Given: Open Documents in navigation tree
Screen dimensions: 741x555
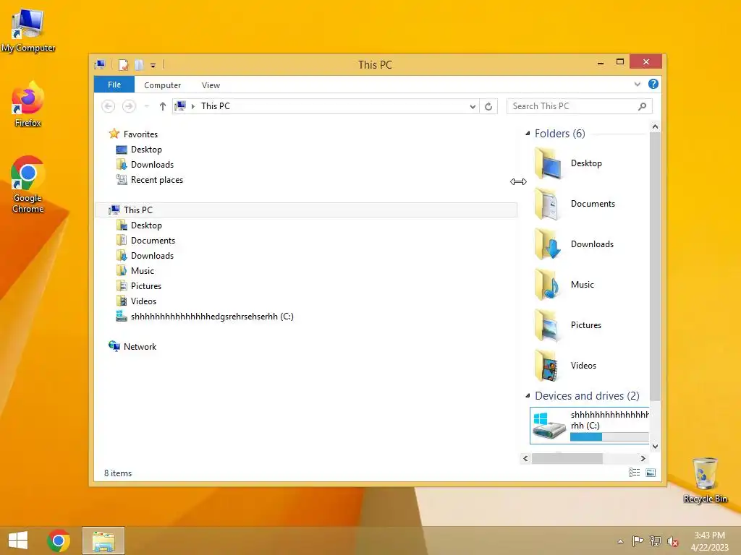Looking at the screenshot, I should tap(153, 241).
